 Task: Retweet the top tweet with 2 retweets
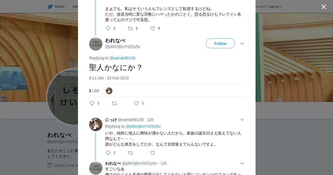pyautogui.click(x=130, y=28)
